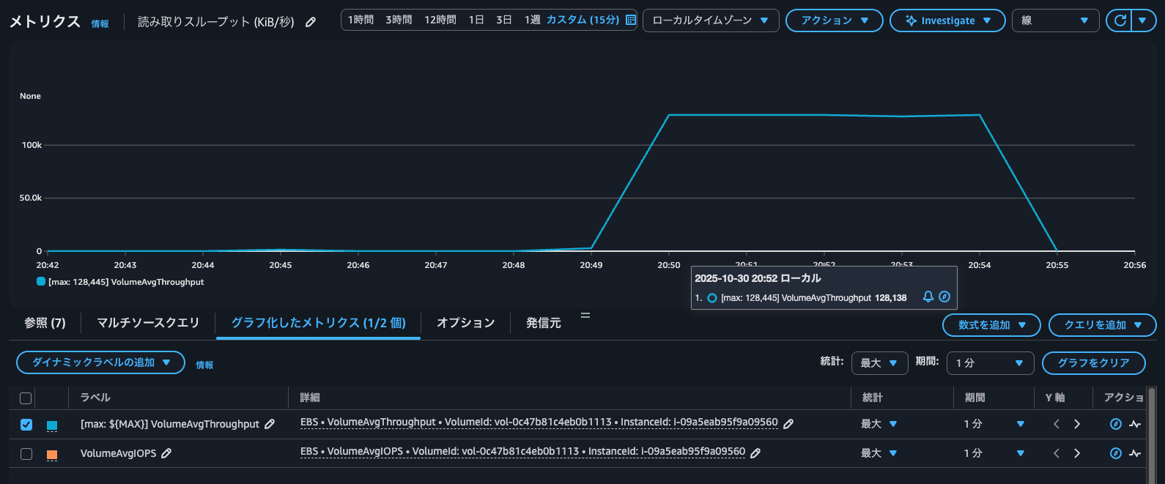Click the orange VolumeAvgIOPS color swatch

[52, 454]
